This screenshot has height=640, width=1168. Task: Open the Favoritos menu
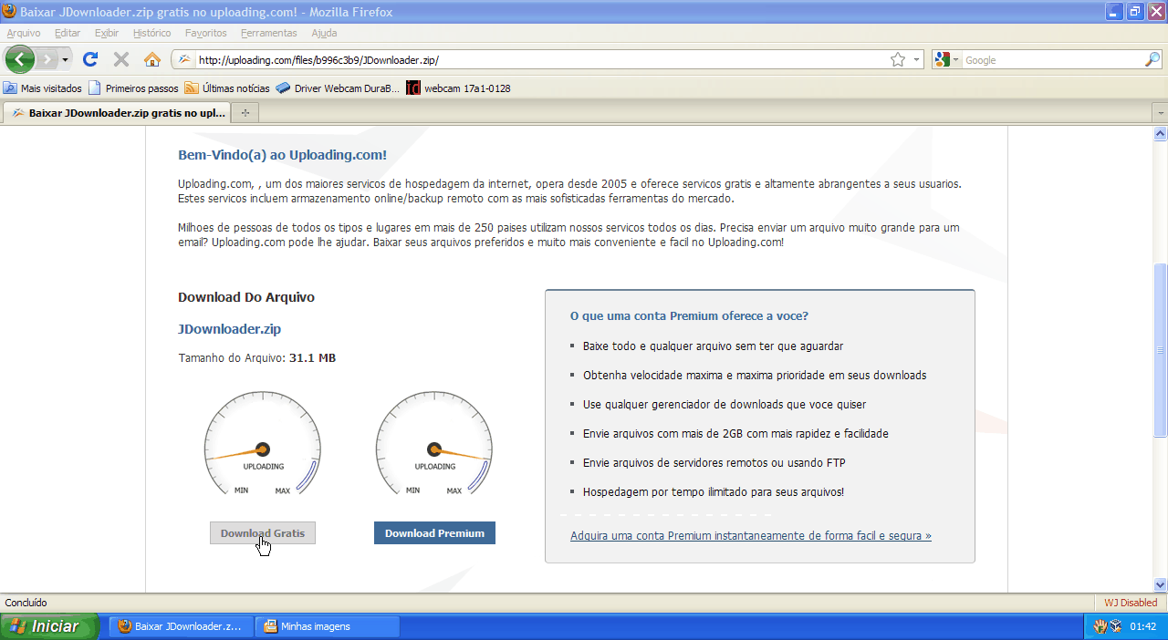[205, 33]
